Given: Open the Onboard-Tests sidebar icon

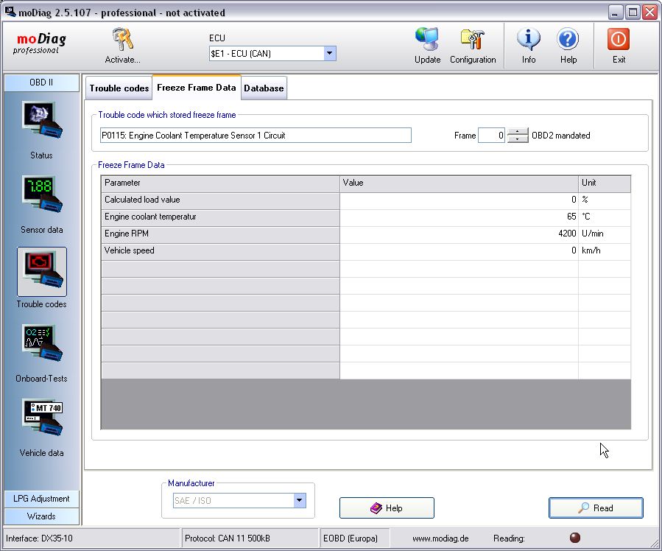Looking at the screenshot, I should point(41,345).
